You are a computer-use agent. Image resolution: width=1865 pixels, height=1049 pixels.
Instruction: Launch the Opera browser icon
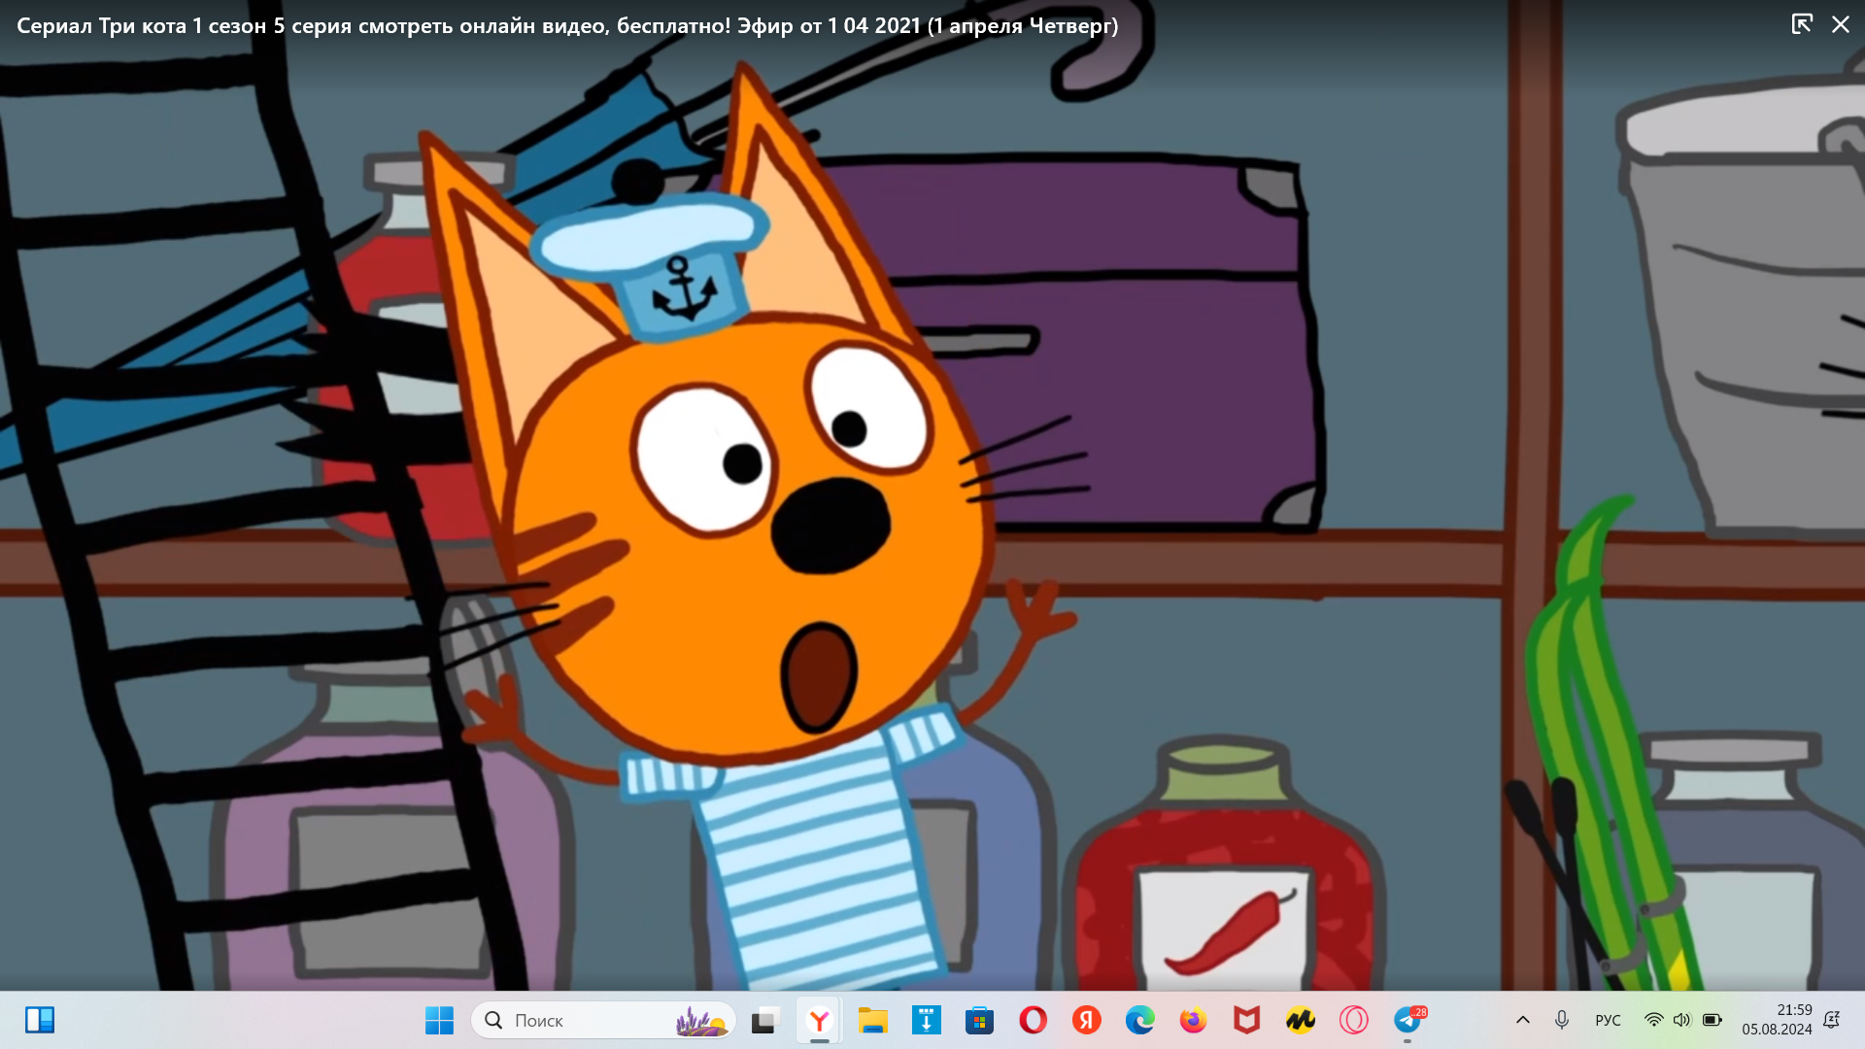tap(1034, 1020)
